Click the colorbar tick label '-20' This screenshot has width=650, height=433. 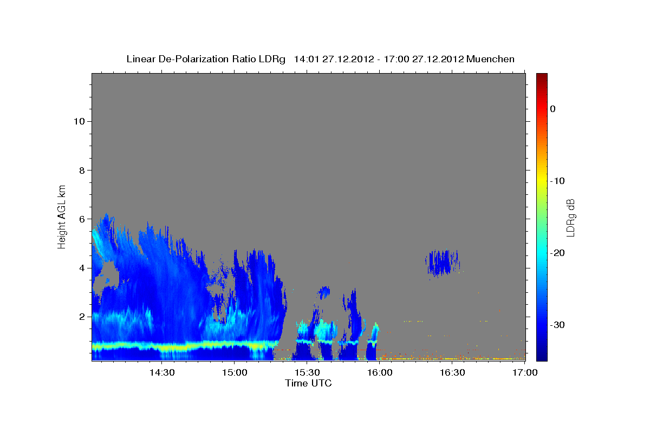557,253
